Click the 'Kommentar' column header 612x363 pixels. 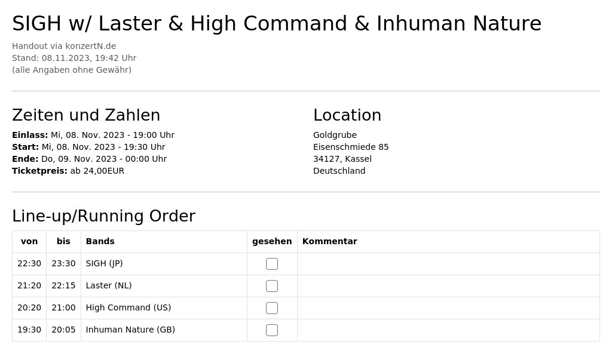click(329, 241)
